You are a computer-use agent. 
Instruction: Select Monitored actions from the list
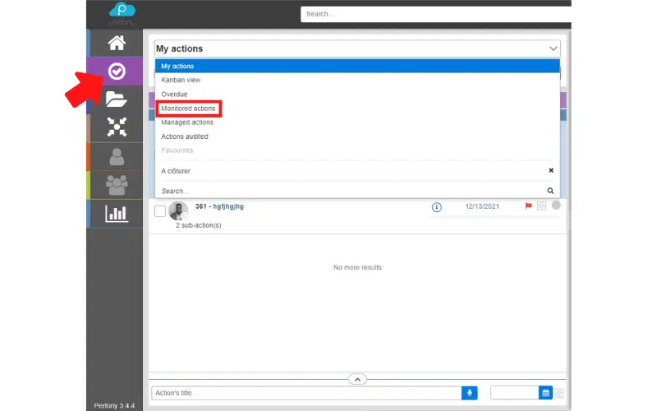pyautogui.click(x=188, y=109)
